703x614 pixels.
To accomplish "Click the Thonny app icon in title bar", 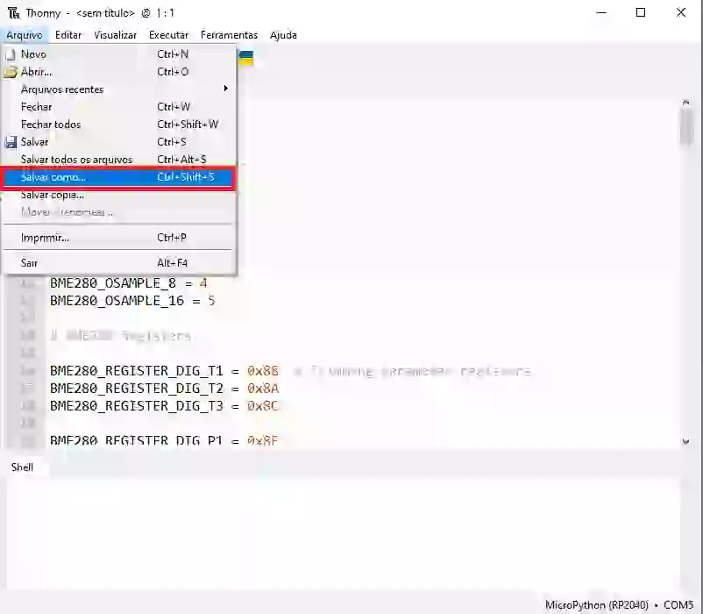I will point(12,13).
